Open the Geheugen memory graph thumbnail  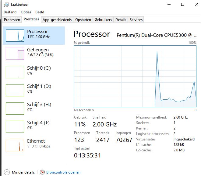(15, 54)
